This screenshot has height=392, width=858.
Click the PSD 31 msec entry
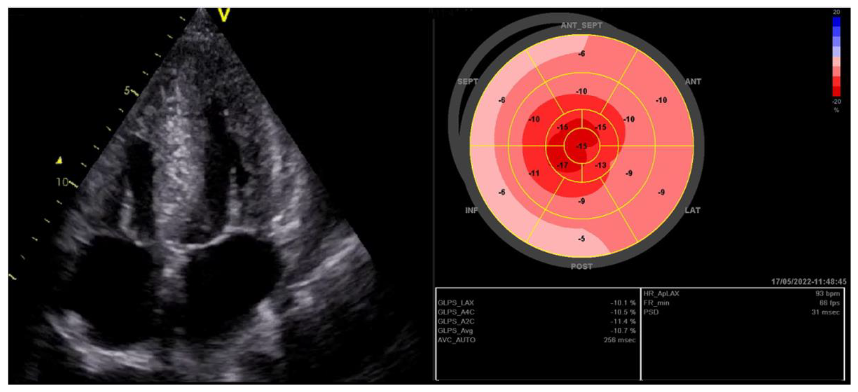coord(825,312)
